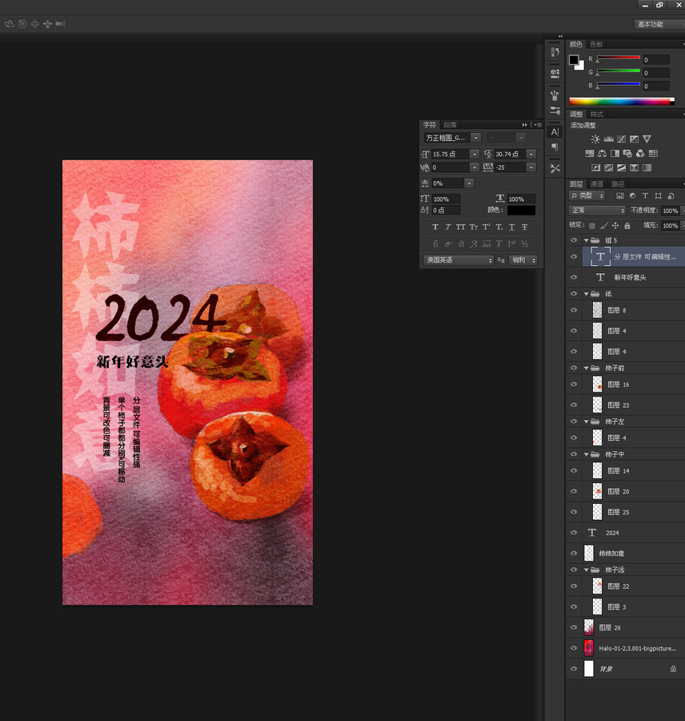This screenshot has width=685, height=721.
Task: Filter layers by pixel layer type
Action: click(x=619, y=196)
